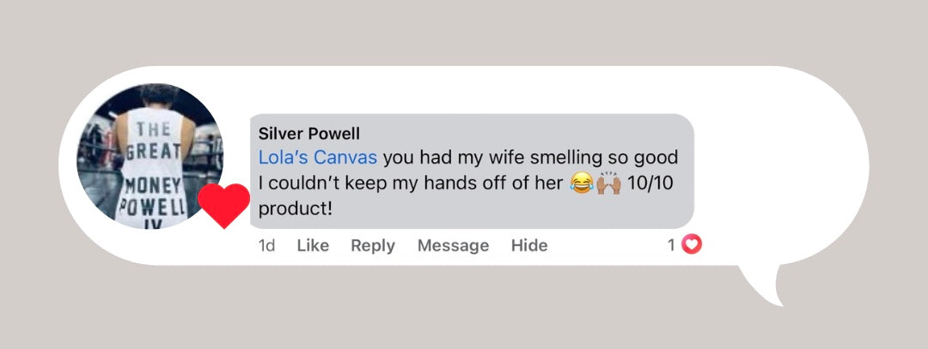Image resolution: width=928 pixels, height=349 pixels.
Task: Click the small heart reaction icon
Action: pos(692,245)
